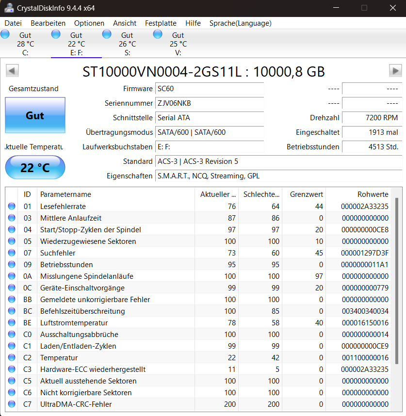Click status orb for Nicht korrigierbare Sektoren
Viewport: 406px width, 416px height.
pos(12,392)
